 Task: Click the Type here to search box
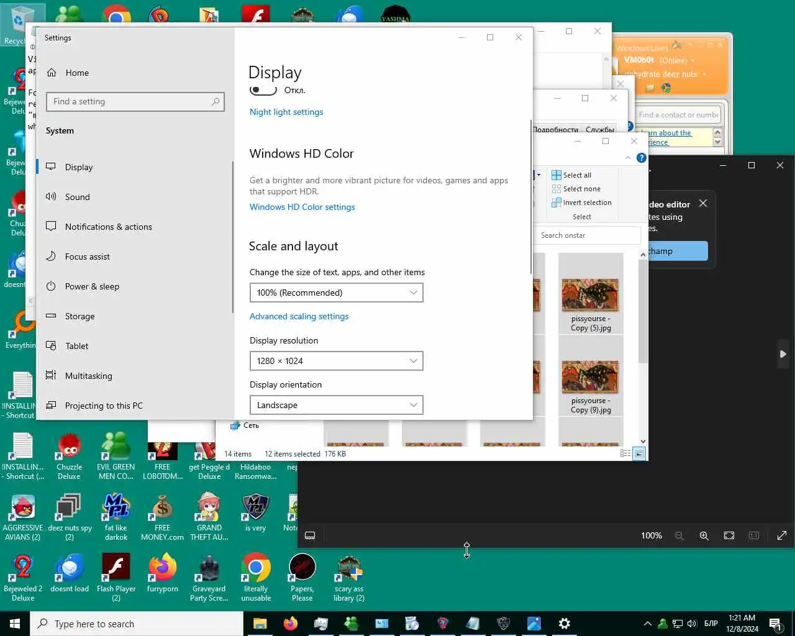[x=137, y=624]
